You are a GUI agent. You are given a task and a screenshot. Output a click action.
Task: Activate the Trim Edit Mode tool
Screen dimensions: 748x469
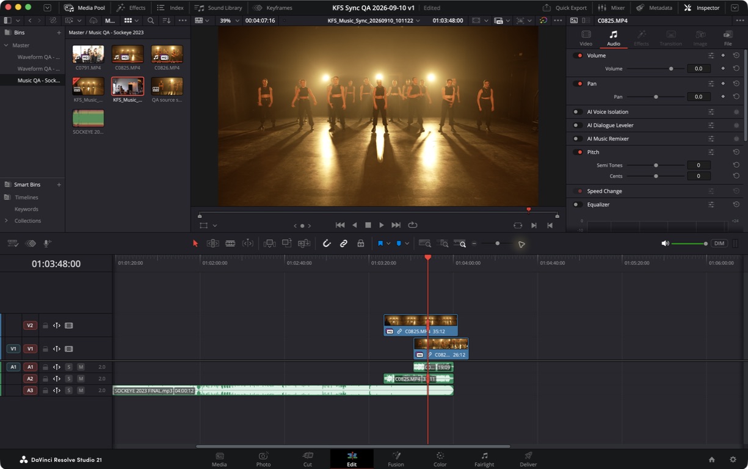pyautogui.click(x=212, y=243)
